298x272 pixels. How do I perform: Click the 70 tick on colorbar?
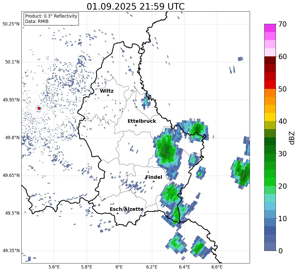coord(282,24)
